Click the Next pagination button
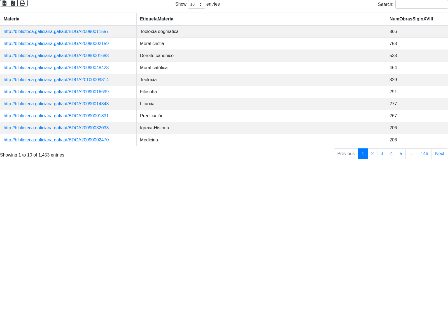 click(440, 154)
